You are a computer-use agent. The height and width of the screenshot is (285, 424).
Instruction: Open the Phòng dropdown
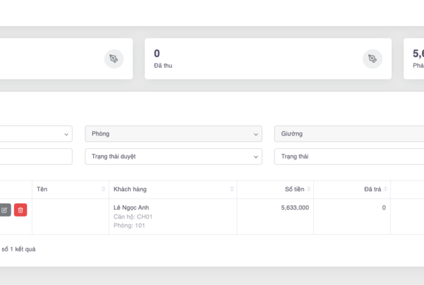(173, 134)
